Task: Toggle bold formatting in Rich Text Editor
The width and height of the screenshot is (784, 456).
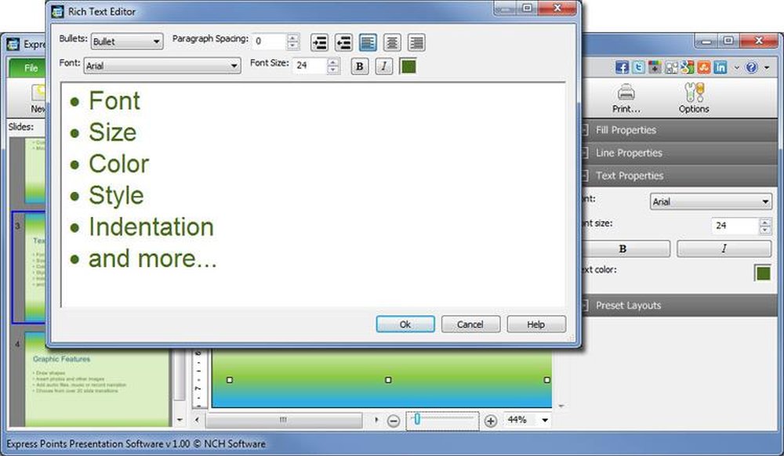Action: pos(359,67)
